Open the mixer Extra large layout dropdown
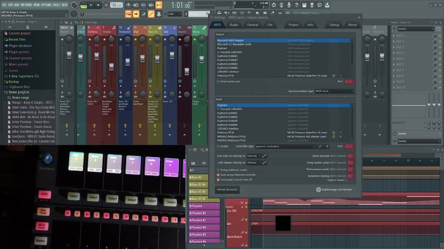Screen dimensions: 444x249 (x=92, y=22)
